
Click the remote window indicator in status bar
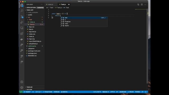21,92
